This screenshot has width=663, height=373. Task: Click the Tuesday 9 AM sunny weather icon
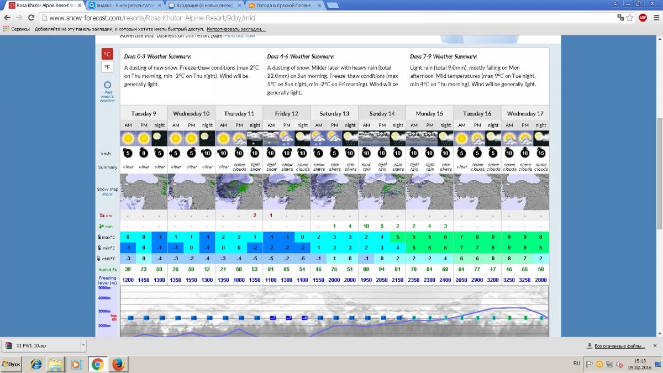pyautogui.click(x=128, y=138)
